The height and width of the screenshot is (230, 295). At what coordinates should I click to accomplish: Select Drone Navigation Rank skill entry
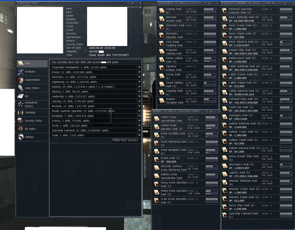186,152
